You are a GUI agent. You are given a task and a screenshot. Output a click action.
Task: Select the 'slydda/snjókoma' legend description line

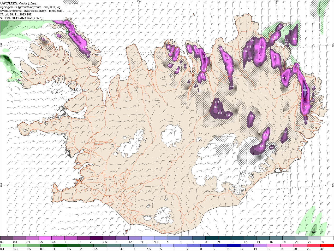31,11
